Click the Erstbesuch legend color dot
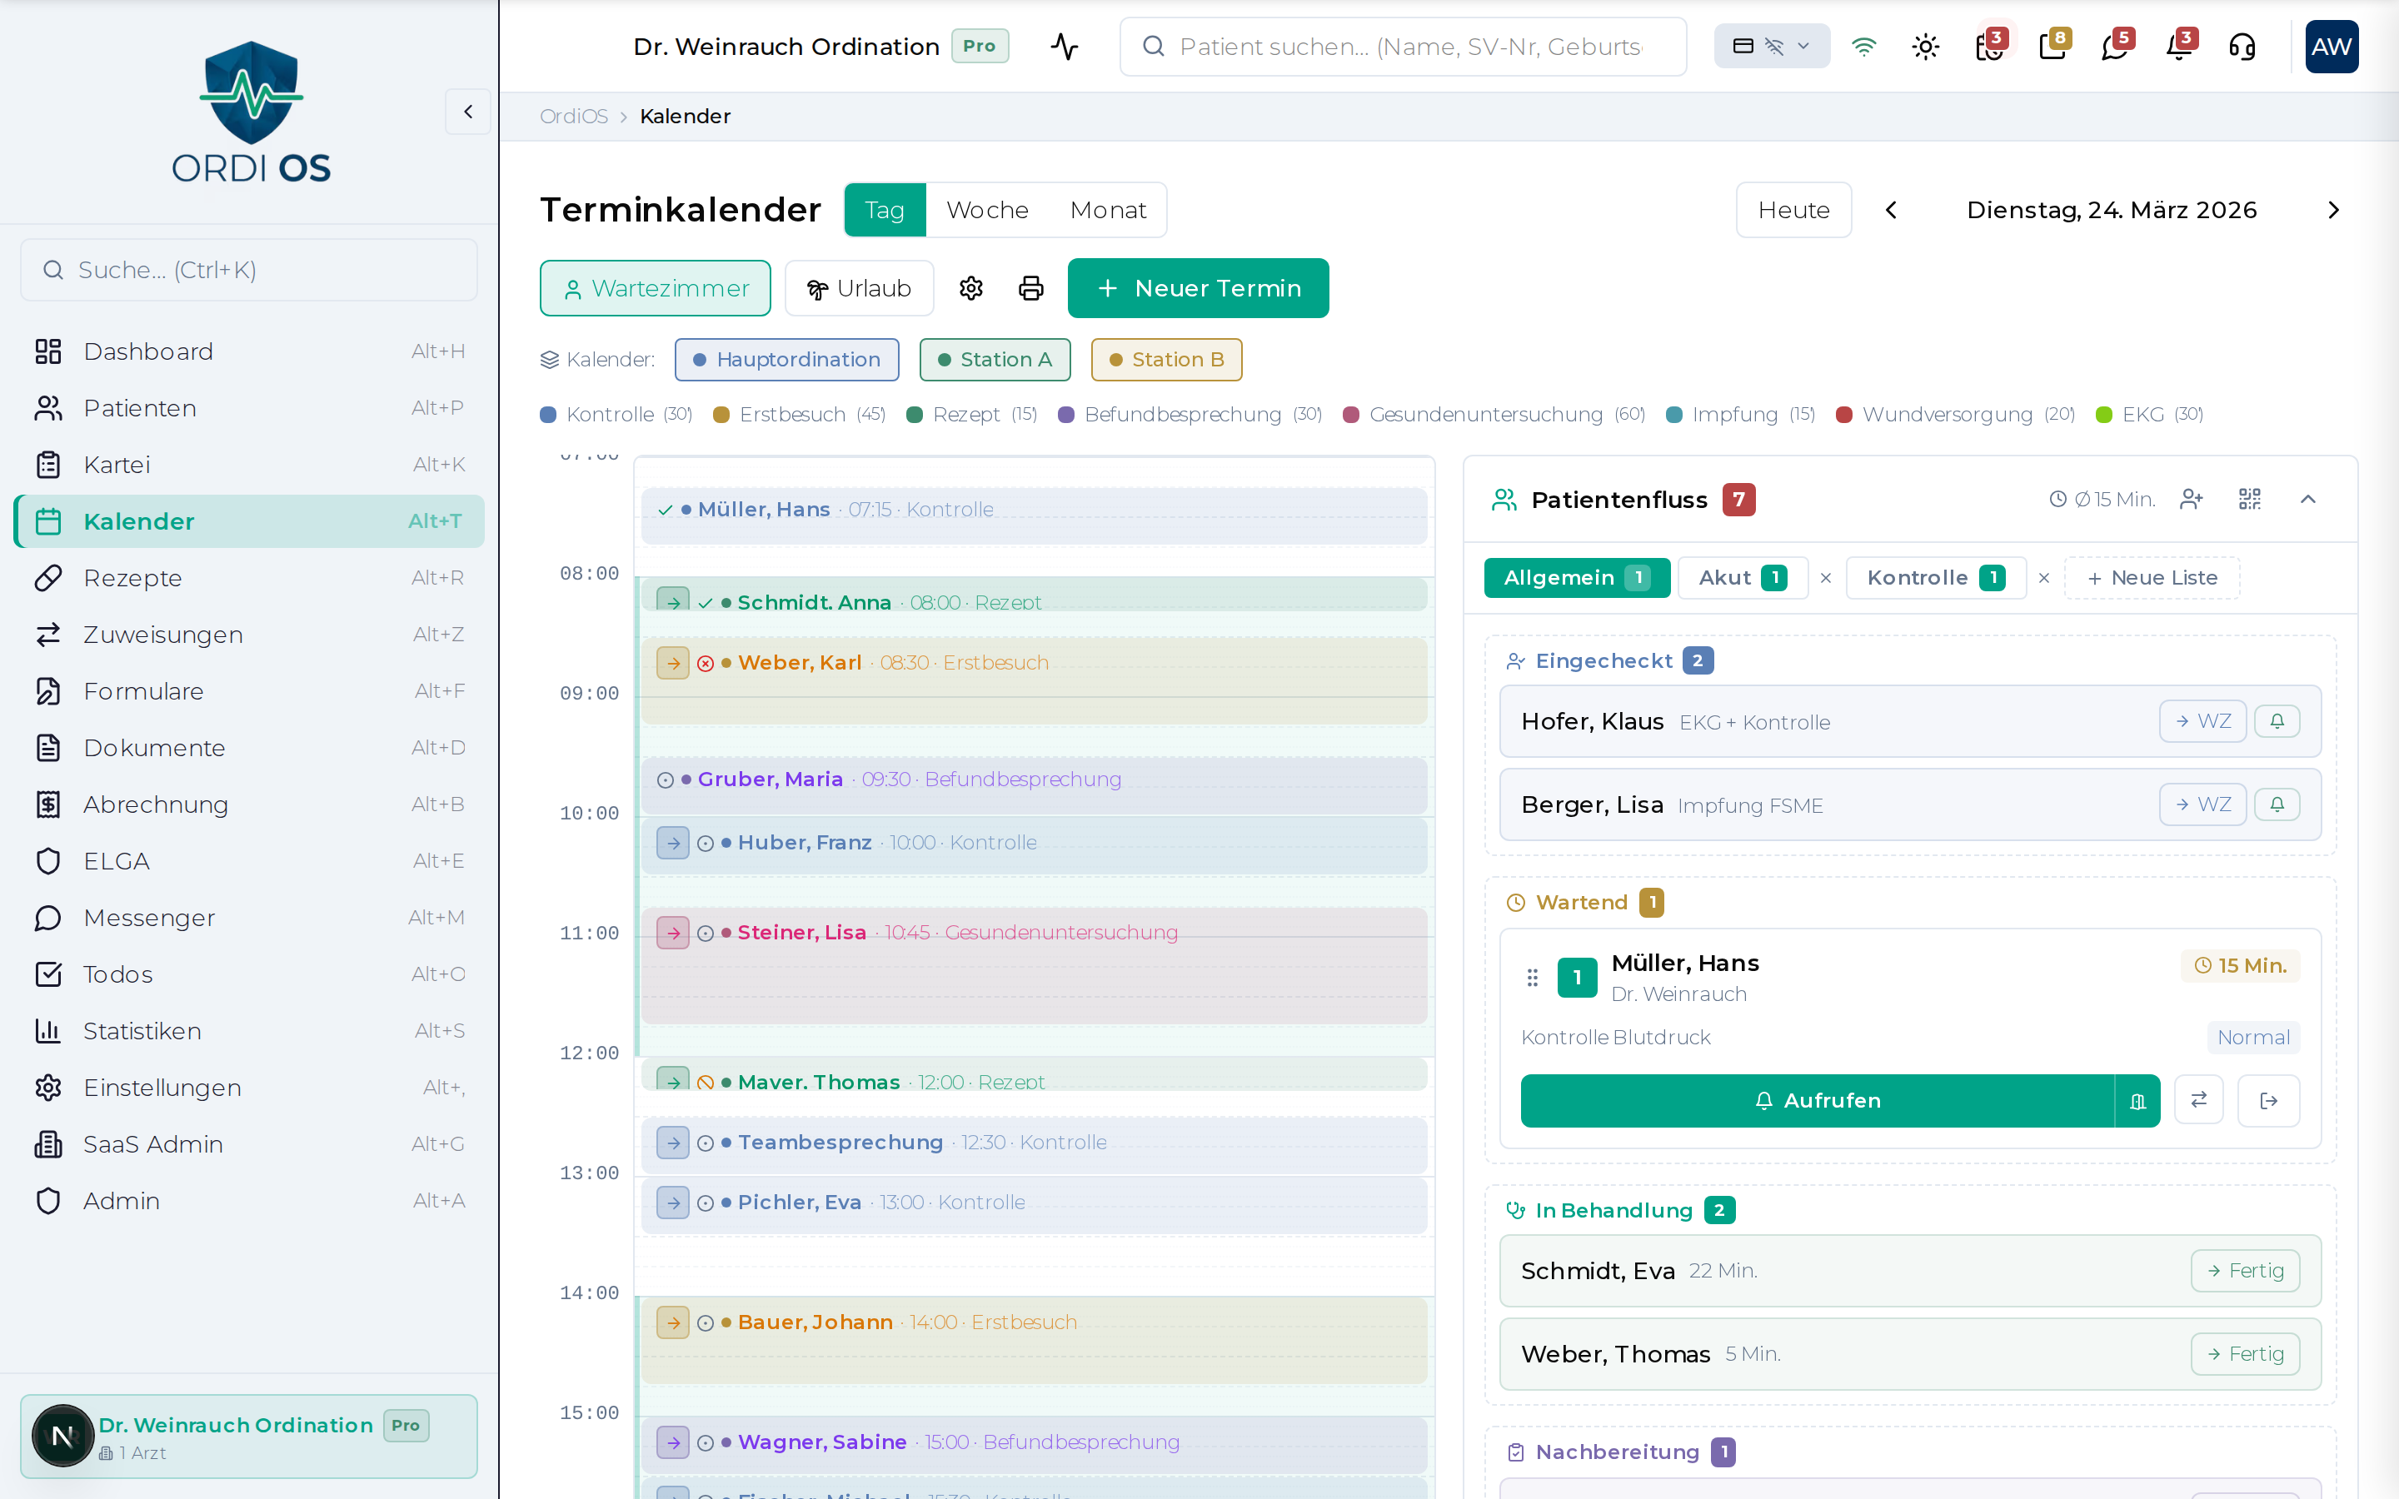Screen dimensions: 2399x1499 (721, 415)
